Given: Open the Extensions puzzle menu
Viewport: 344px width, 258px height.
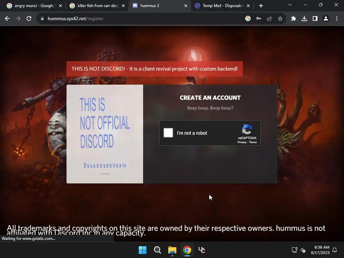Looking at the screenshot, I should click(x=294, y=19).
